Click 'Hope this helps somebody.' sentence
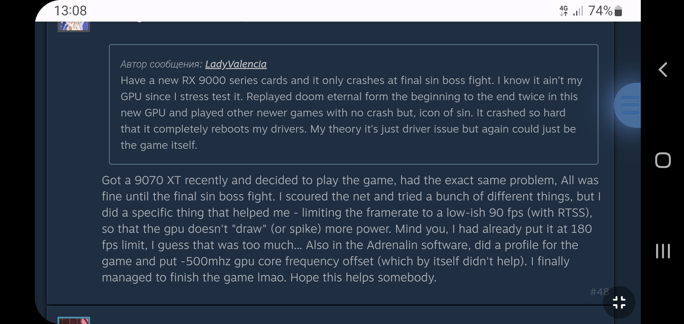684x324 pixels. point(363,277)
